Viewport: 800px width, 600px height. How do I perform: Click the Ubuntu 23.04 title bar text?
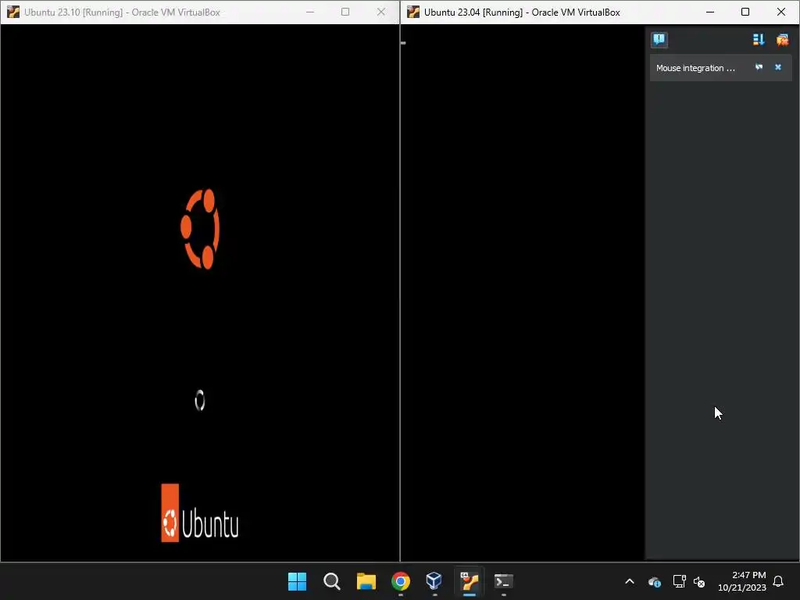click(522, 12)
